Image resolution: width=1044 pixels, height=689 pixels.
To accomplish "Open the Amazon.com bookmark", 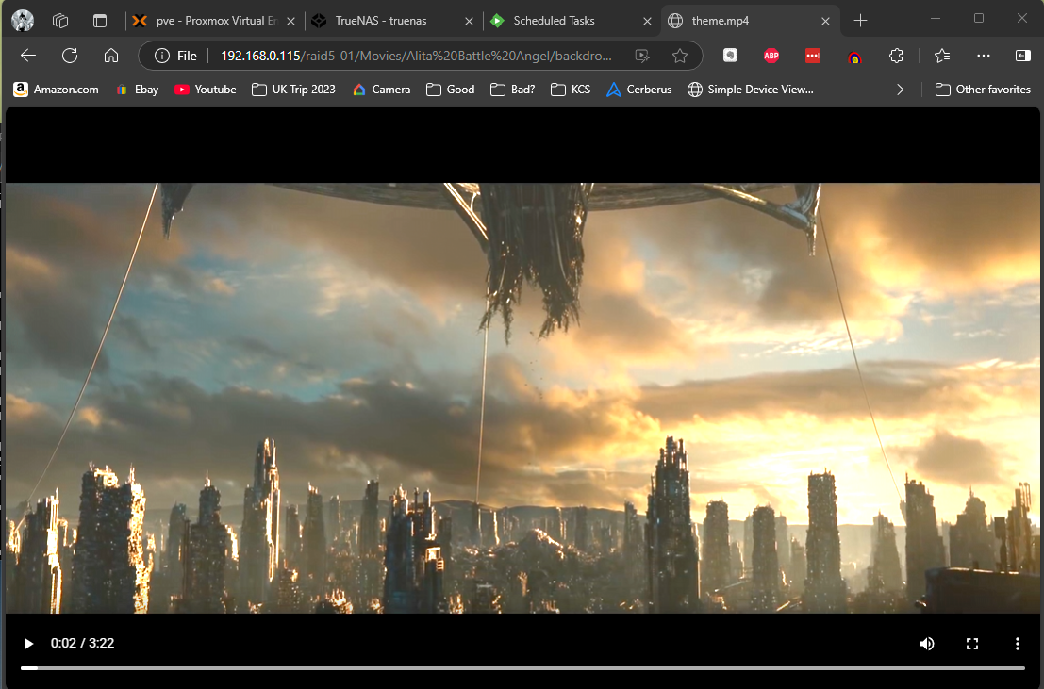I will 56,90.
